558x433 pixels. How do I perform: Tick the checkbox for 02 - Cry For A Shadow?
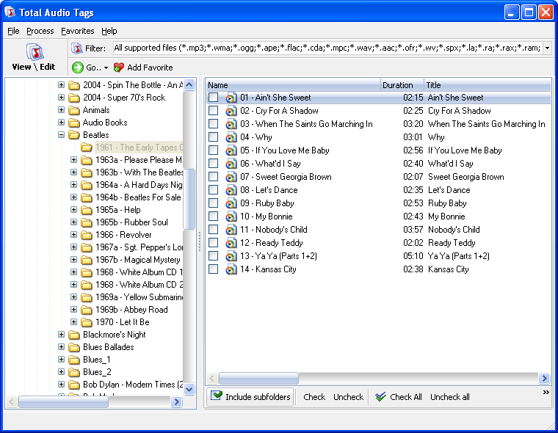click(x=213, y=111)
